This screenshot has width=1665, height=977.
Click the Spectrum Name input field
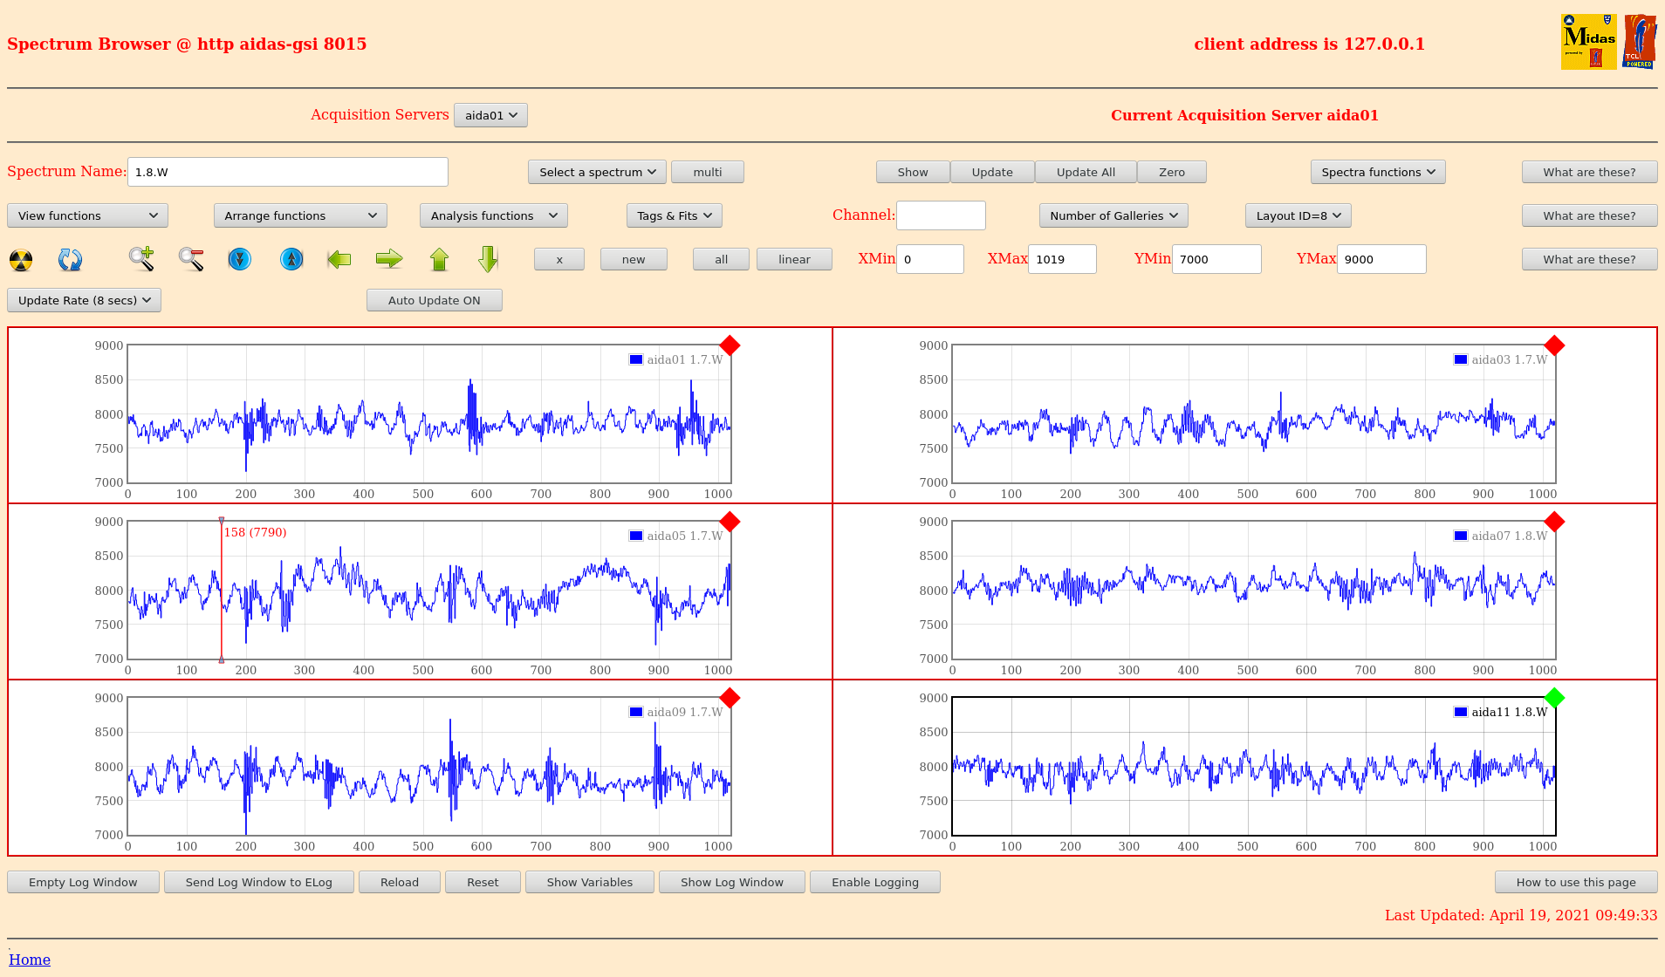[x=287, y=172]
